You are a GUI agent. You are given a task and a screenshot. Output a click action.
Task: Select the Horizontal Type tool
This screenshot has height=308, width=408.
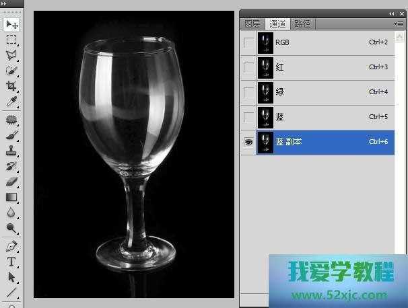tap(11, 262)
